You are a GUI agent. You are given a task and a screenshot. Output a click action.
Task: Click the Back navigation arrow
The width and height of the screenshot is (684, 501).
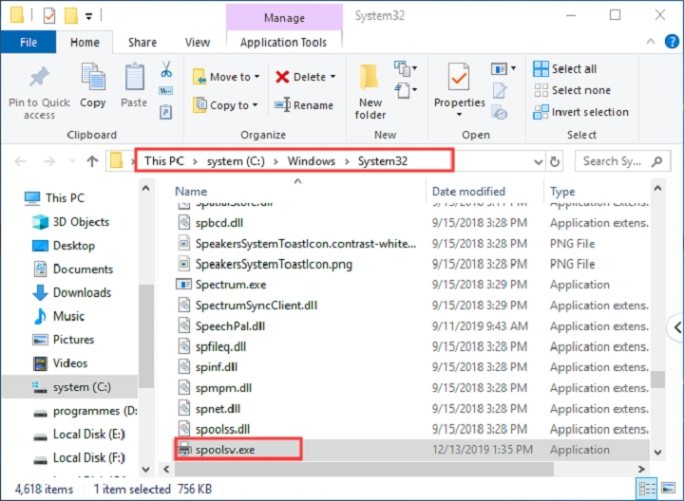tap(20, 161)
